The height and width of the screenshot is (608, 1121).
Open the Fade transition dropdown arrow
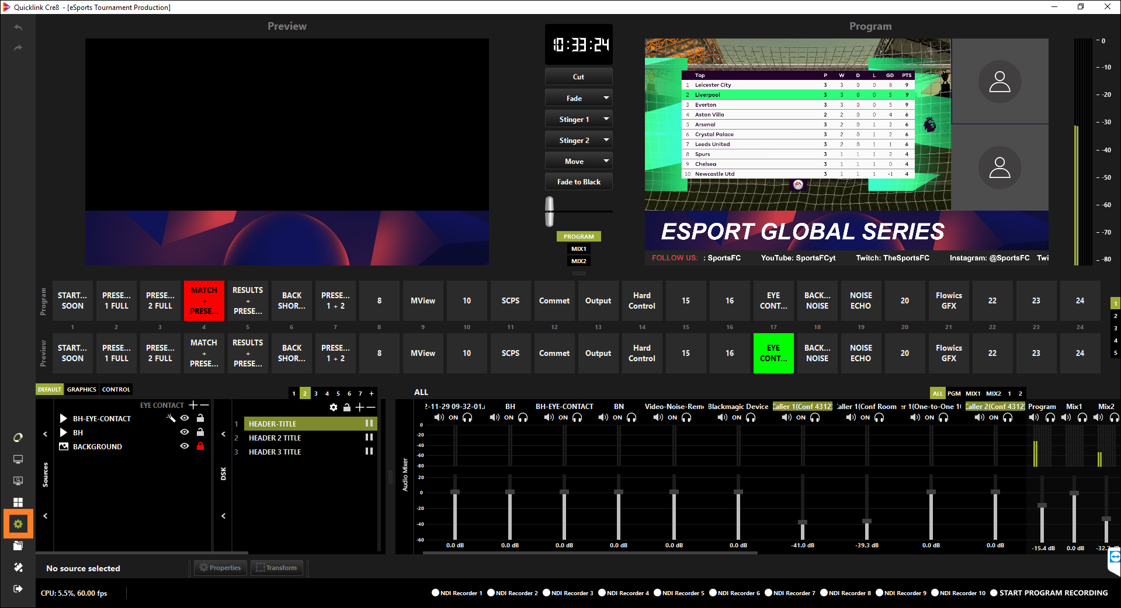[606, 98]
